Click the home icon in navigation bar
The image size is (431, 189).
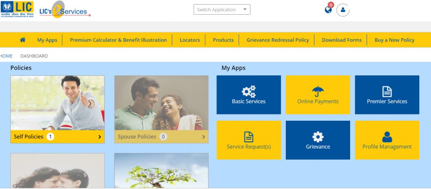pos(23,40)
